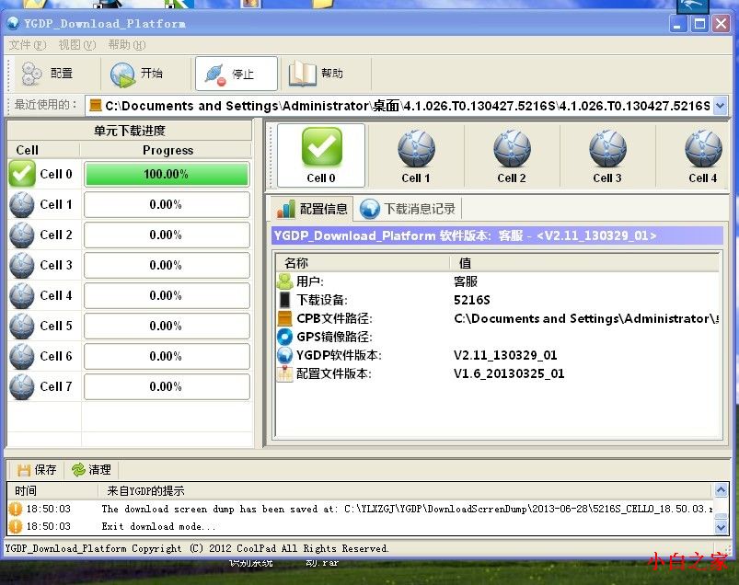Select the green check Cell 0 tile
The width and height of the screenshot is (739, 585).
point(321,155)
